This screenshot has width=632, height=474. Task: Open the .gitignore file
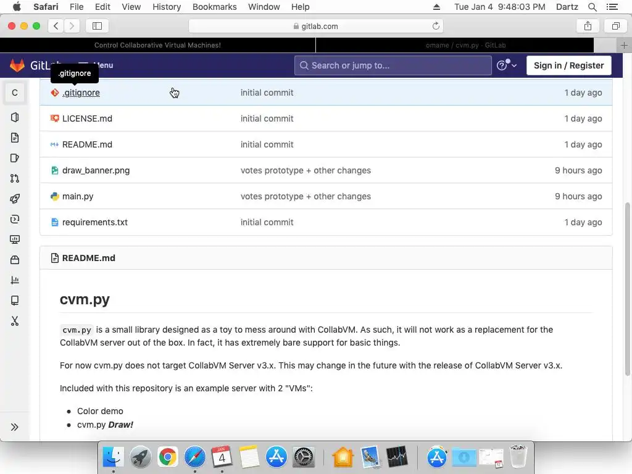point(81,93)
